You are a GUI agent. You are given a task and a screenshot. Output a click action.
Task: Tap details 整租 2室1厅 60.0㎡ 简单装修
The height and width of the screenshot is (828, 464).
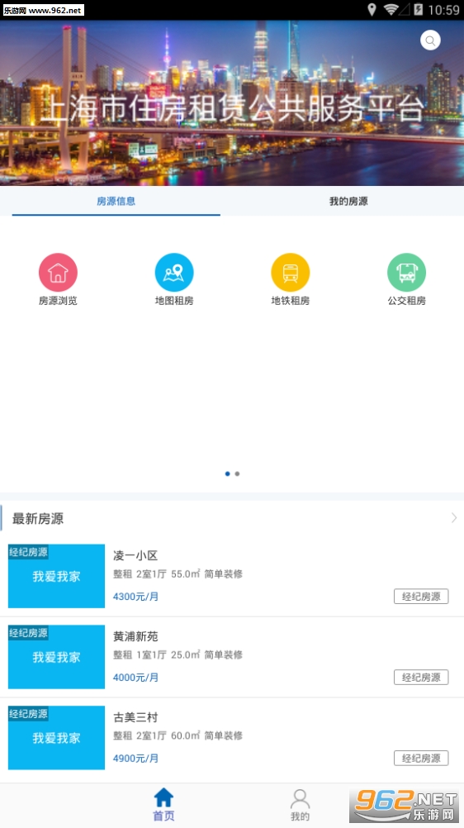click(178, 735)
